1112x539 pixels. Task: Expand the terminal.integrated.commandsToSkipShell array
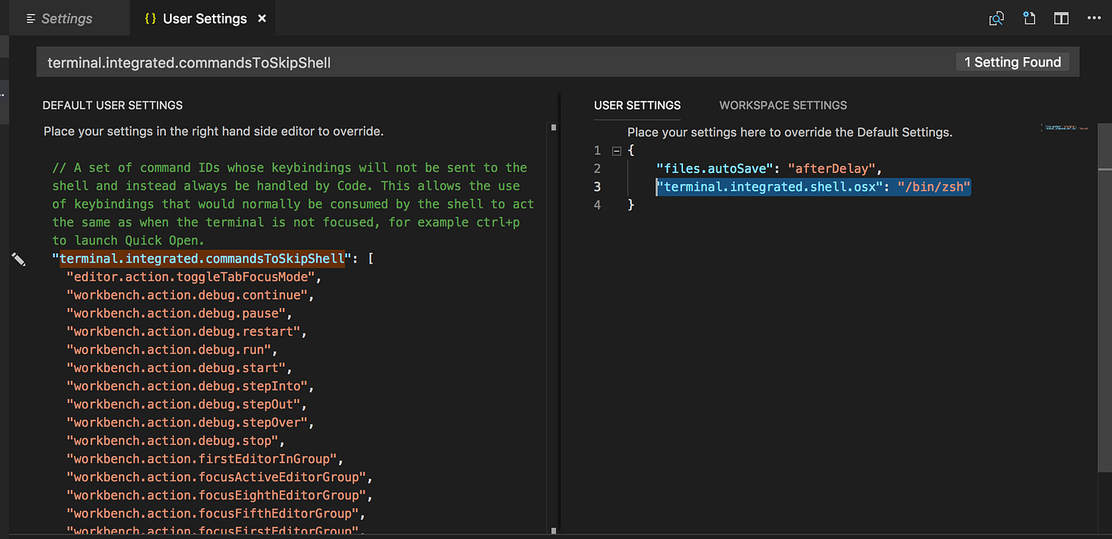370,258
